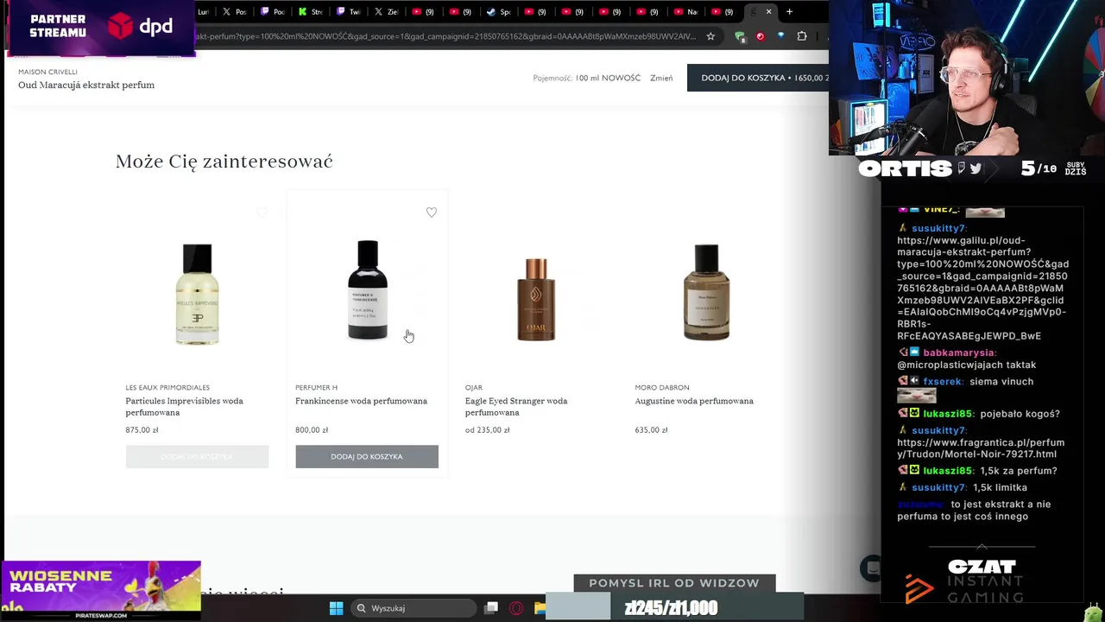Switch to the Twitch 'Twi' tab
This screenshot has width=1105, height=622.
pyautogui.click(x=349, y=12)
